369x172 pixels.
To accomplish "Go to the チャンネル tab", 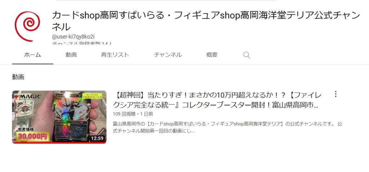I will pyautogui.click(x=168, y=55).
